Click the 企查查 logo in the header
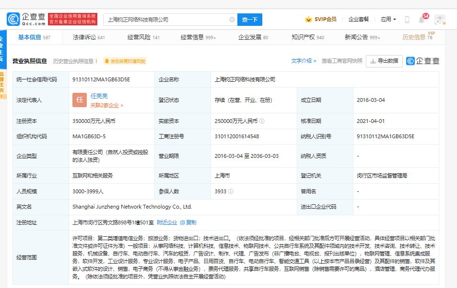Screen dimensions: 457x288 point(26,19)
